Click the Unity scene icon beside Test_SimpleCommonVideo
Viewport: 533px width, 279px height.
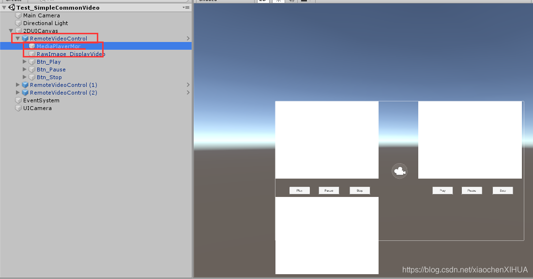pyautogui.click(x=11, y=7)
